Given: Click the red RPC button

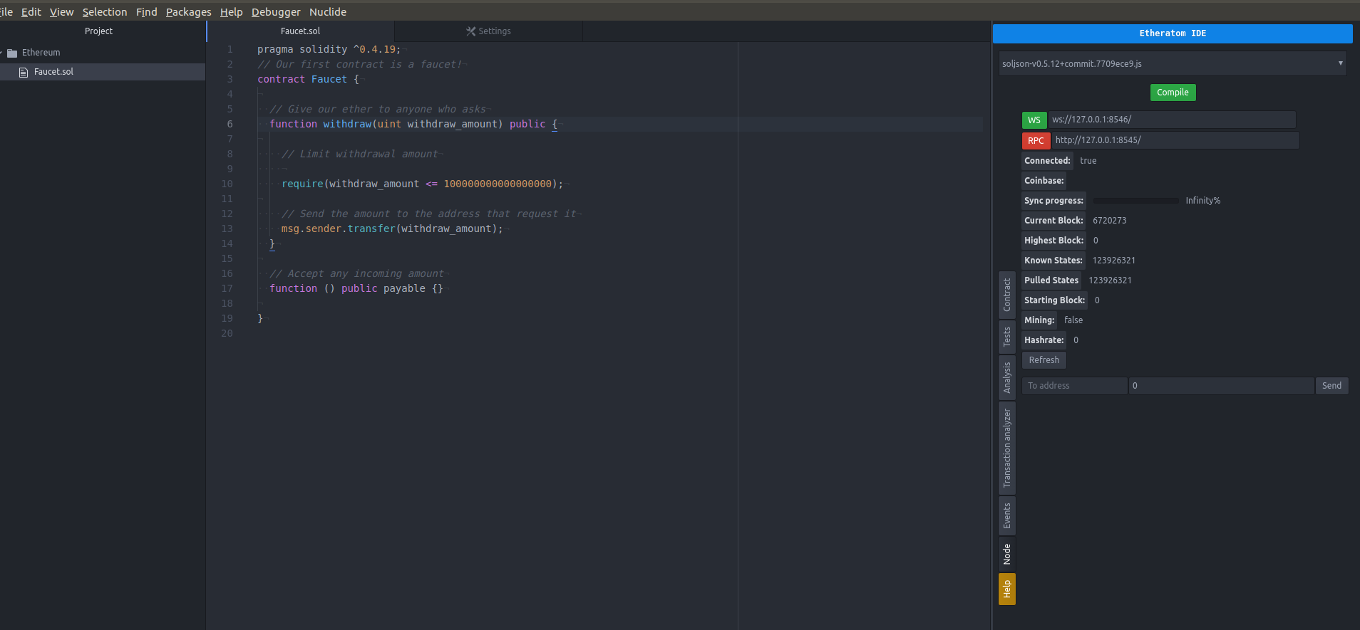Looking at the screenshot, I should click(1036, 141).
